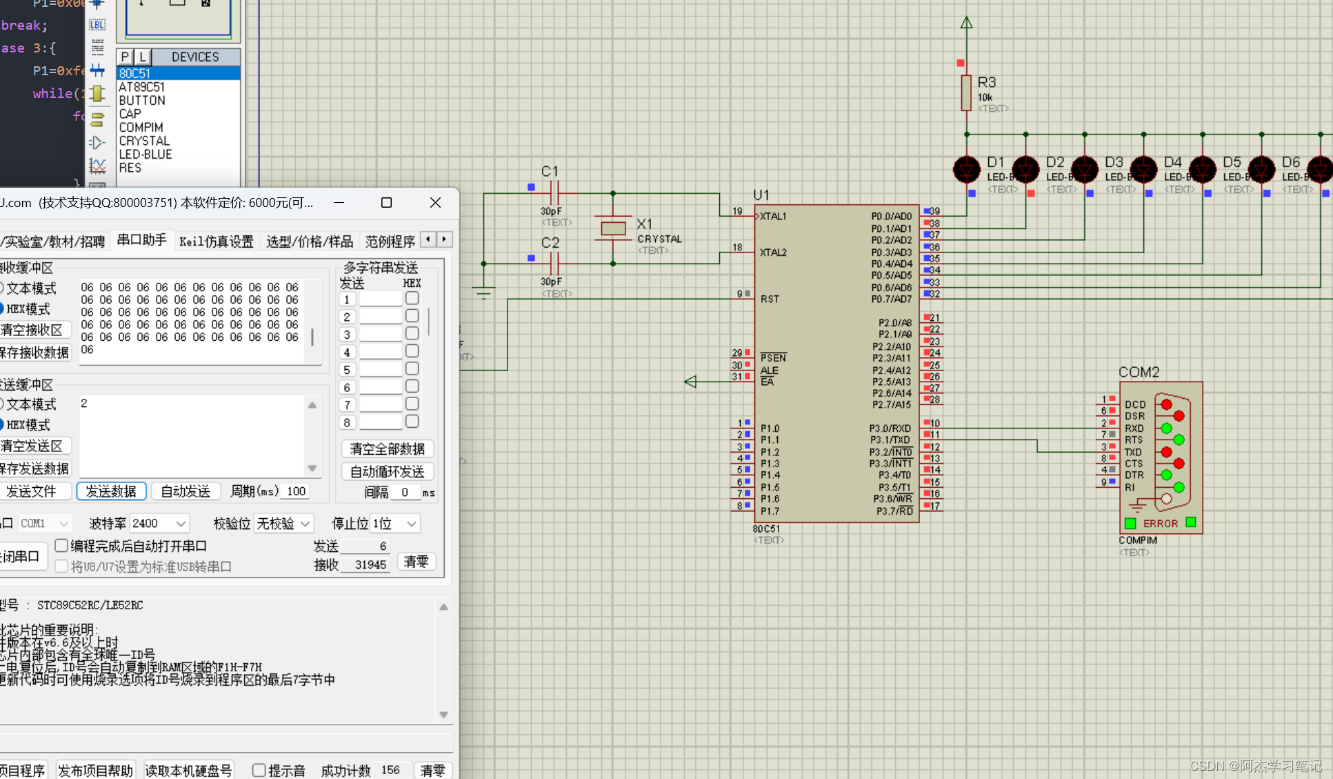The width and height of the screenshot is (1333, 779).
Task: Toggle the 提示音 checkbox
Action: click(259, 770)
